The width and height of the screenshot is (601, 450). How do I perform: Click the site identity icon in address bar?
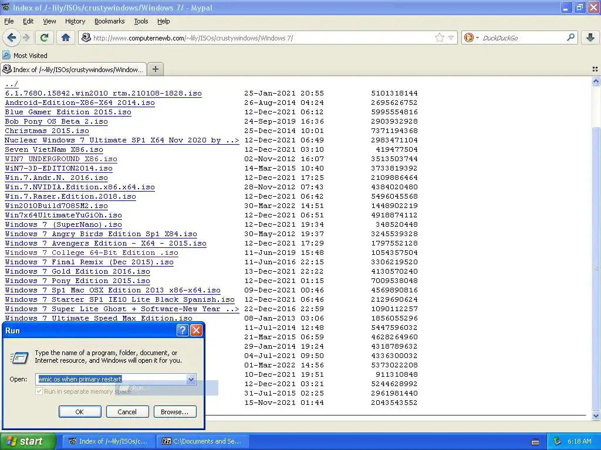pyautogui.click(x=86, y=37)
